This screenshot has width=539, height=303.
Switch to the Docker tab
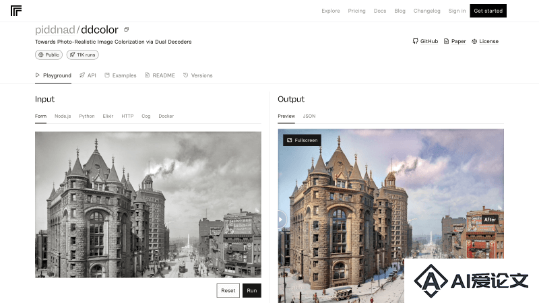click(x=166, y=116)
